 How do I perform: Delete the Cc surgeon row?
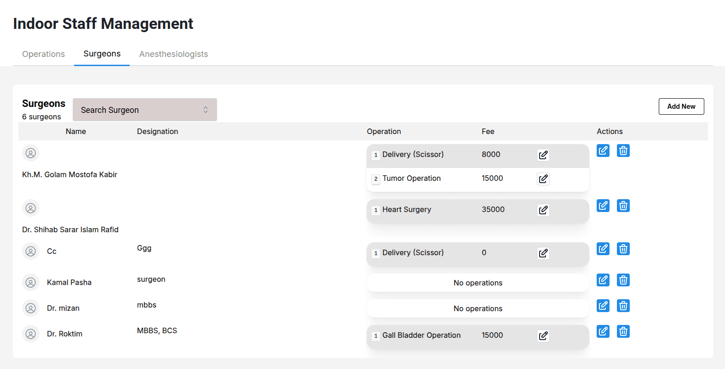(x=623, y=249)
